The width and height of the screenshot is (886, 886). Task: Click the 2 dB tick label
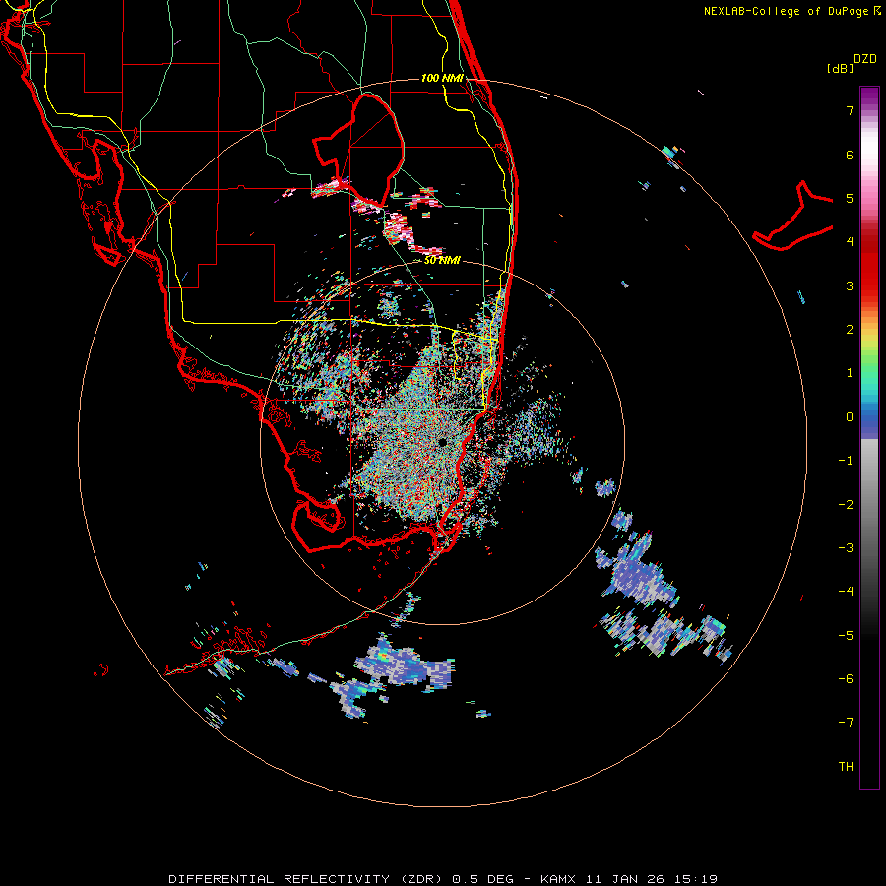tap(850, 330)
